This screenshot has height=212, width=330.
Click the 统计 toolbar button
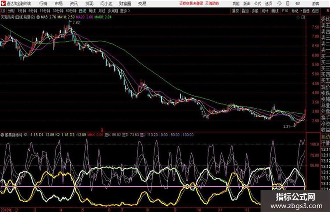(265, 11)
